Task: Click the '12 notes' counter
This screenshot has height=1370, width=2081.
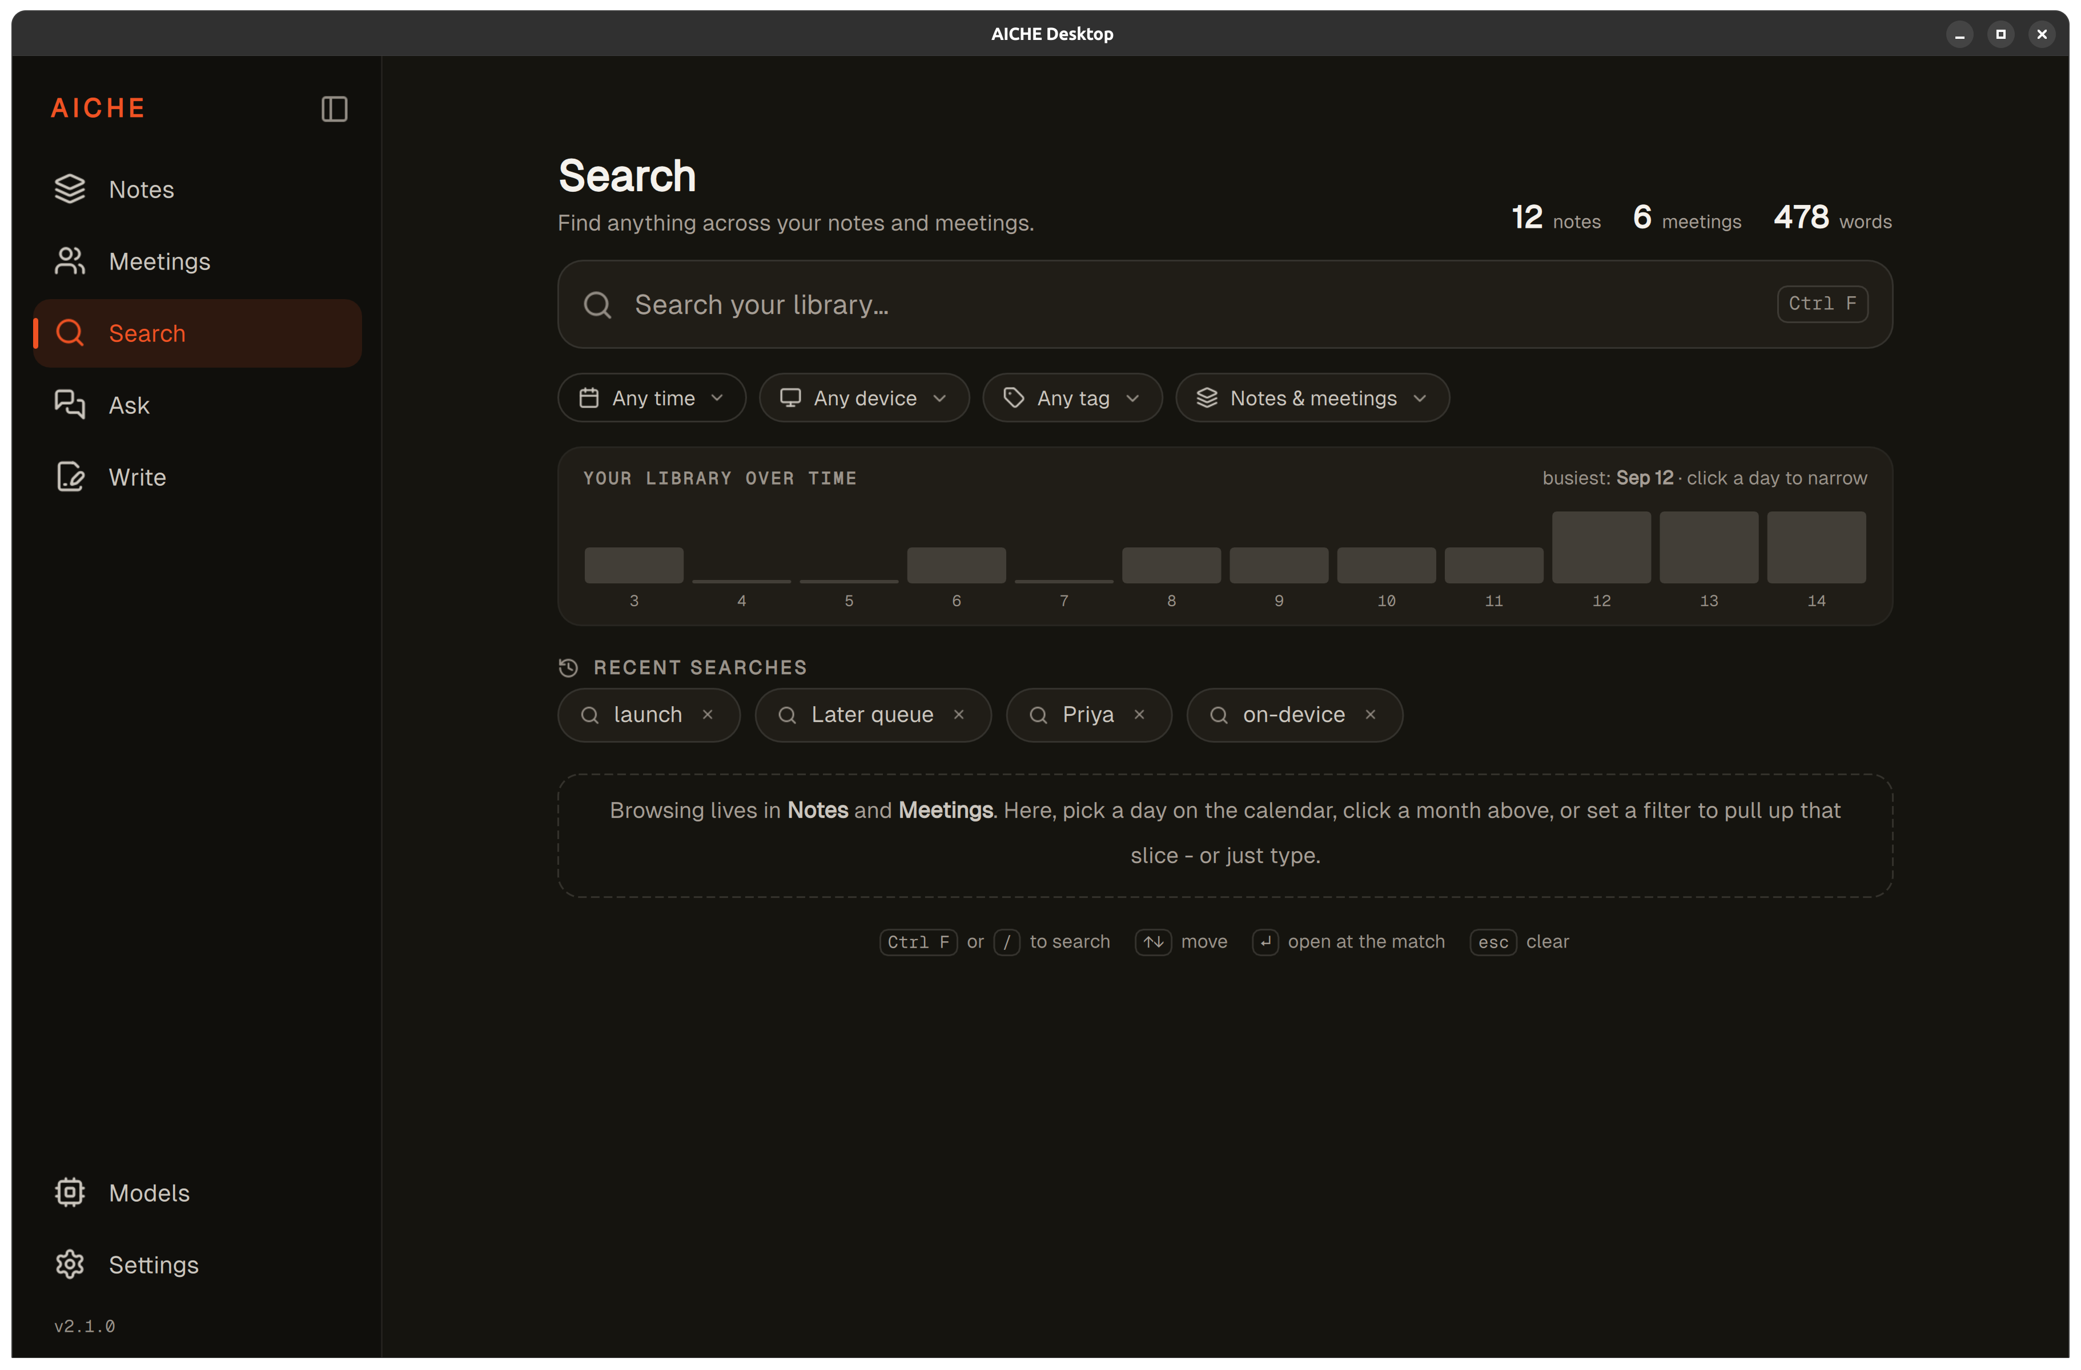Action: (1556, 217)
